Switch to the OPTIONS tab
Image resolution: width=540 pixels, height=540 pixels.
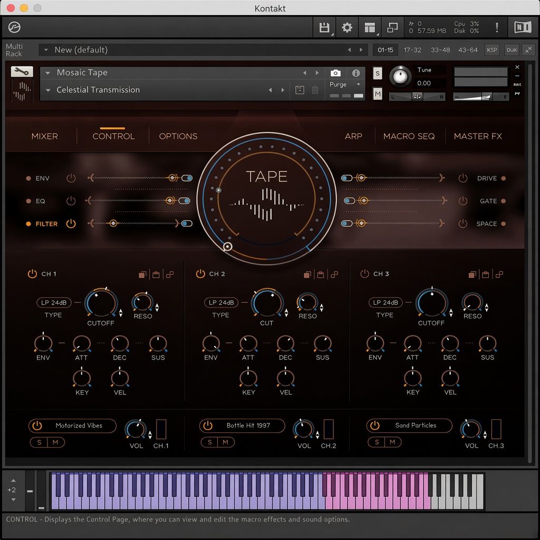click(178, 137)
